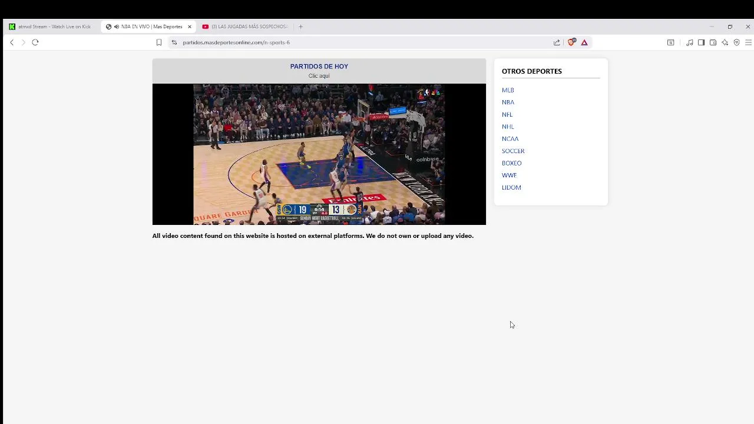Click the share icon in the address bar
Image resolution: width=754 pixels, height=424 pixels.
pyautogui.click(x=557, y=42)
